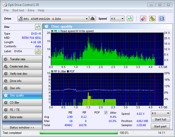Viewport: 175px width, 137px height.
Task: Click the Contents value data
Action: [38, 47]
